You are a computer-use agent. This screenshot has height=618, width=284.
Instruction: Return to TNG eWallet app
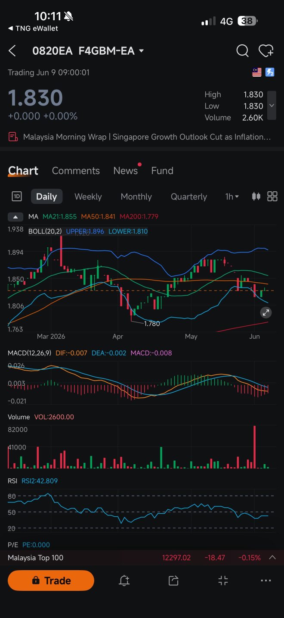click(33, 28)
